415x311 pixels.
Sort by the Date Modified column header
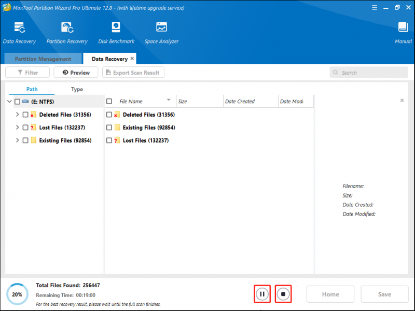click(296, 101)
